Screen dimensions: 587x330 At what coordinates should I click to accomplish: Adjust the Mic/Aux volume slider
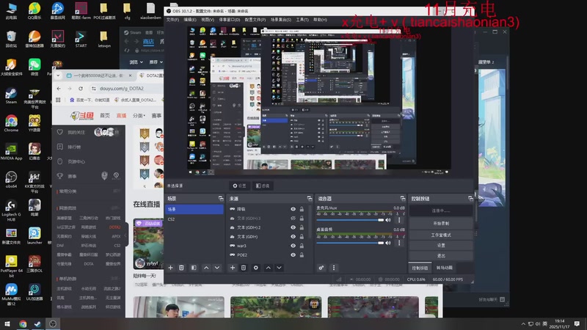click(x=349, y=220)
